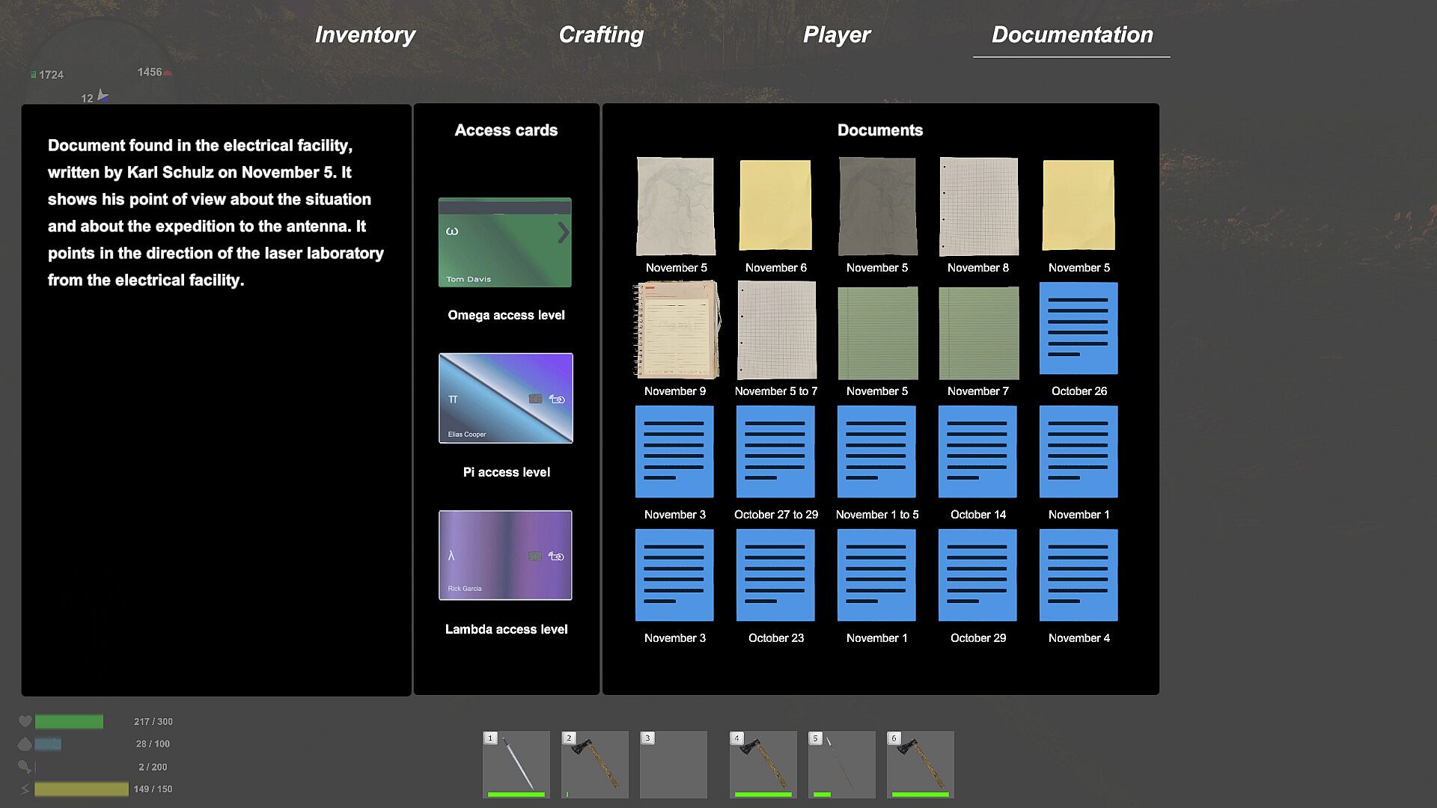This screenshot has height=808, width=1437.
Task: Select the Pi access card of Elias Cooper
Action: pos(505,398)
